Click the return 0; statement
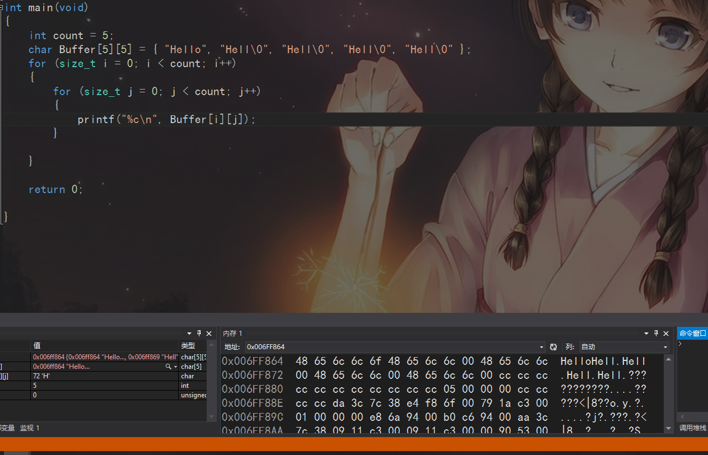708x455 pixels. 55,189
